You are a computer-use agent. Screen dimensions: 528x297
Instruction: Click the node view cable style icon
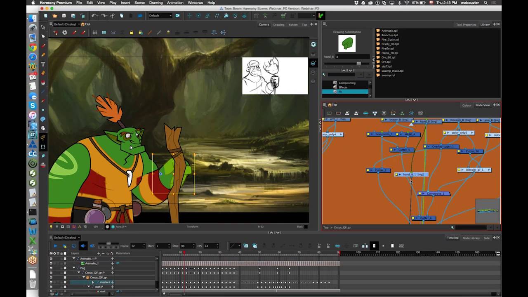(x=411, y=113)
